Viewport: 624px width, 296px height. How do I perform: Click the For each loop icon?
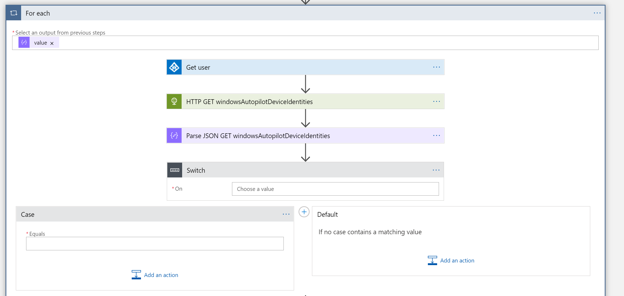(13, 13)
